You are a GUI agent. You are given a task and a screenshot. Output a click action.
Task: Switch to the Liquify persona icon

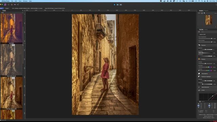tap(8, 4)
